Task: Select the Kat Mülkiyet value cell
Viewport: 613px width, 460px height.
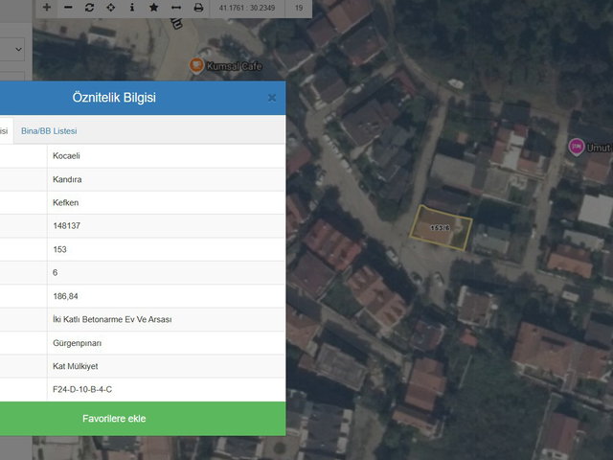Action: pyautogui.click(x=166, y=366)
